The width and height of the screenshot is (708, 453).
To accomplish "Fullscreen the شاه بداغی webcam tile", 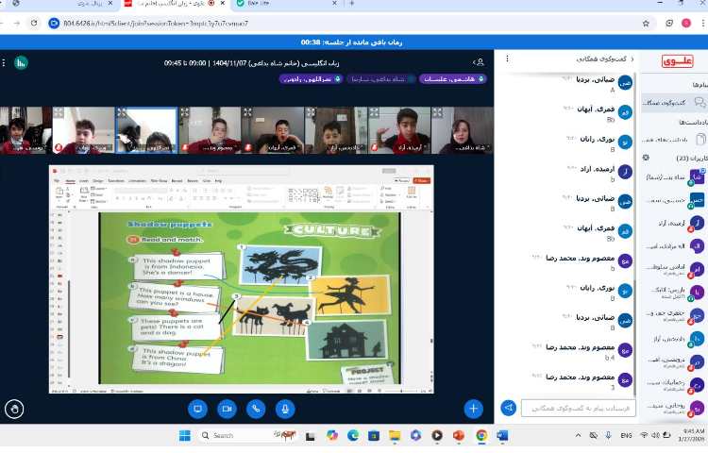I will pos(437,112).
